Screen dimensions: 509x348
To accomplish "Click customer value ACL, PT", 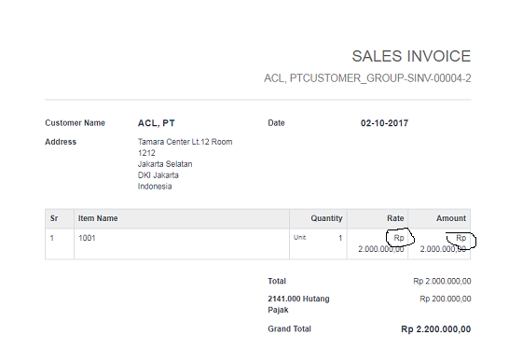I will (x=156, y=123).
